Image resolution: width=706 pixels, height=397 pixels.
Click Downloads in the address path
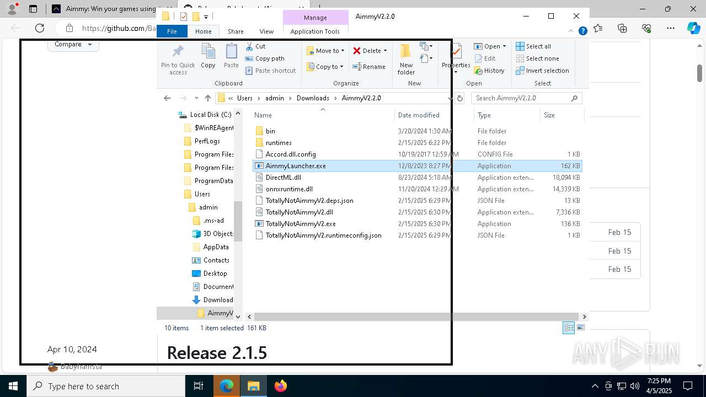[x=313, y=98]
